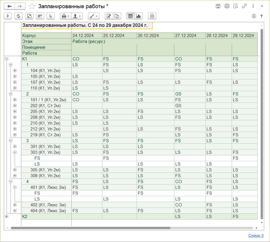This screenshot has width=270, height=242.
Task: Open the title bar more-options menu
Action: point(253,6)
